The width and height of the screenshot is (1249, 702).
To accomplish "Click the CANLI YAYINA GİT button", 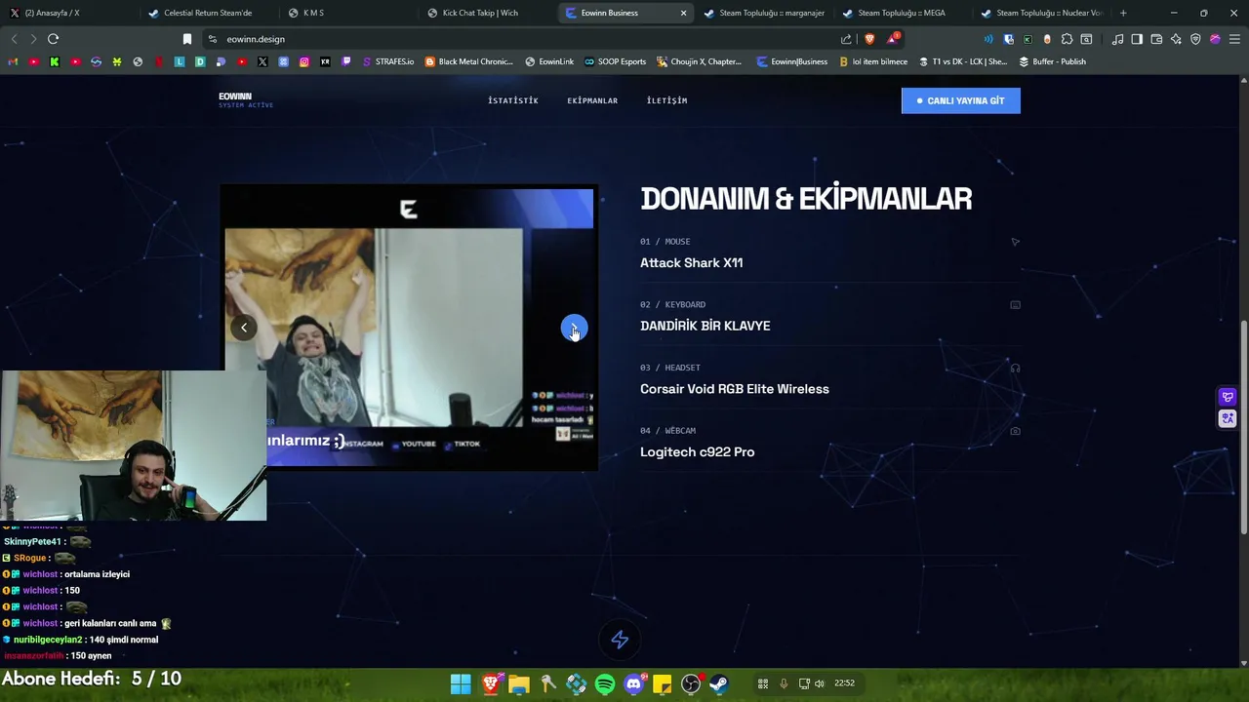I will (x=961, y=100).
